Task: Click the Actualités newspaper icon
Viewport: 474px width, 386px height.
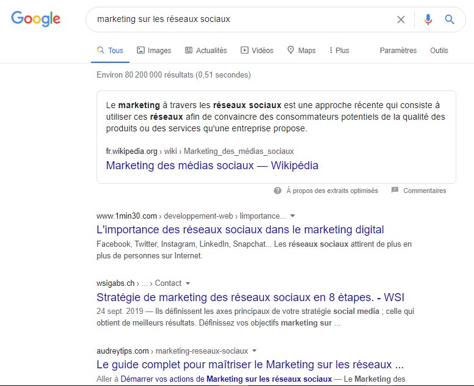Action: pos(189,50)
